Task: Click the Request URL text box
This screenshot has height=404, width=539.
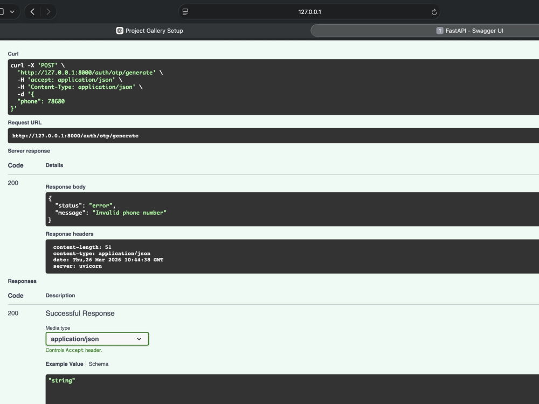Action: (x=273, y=136)
